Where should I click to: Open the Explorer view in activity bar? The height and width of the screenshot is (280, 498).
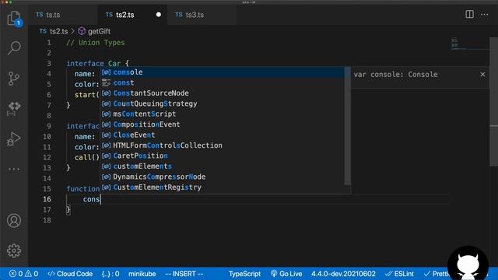(x=14, y=19)
